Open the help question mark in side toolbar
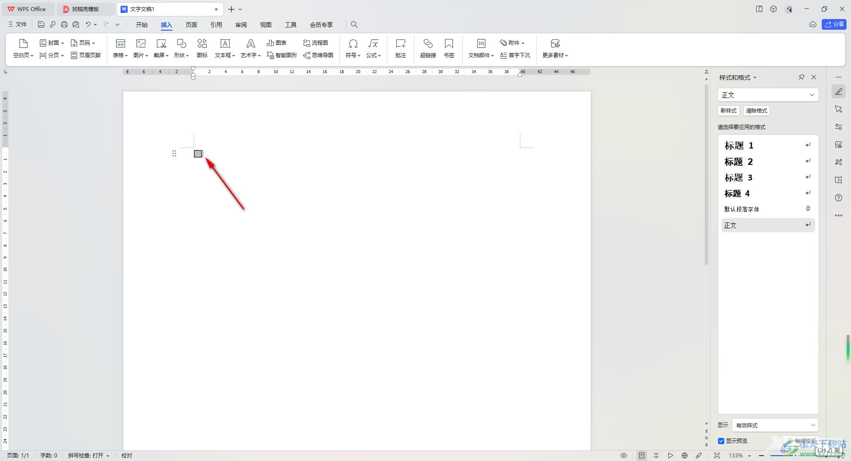 coord(839,198)
